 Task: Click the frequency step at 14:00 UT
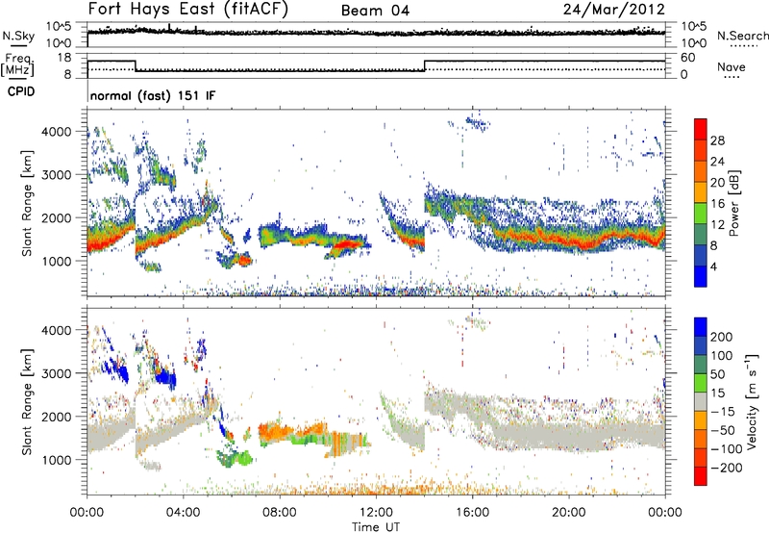pos(424,65)
